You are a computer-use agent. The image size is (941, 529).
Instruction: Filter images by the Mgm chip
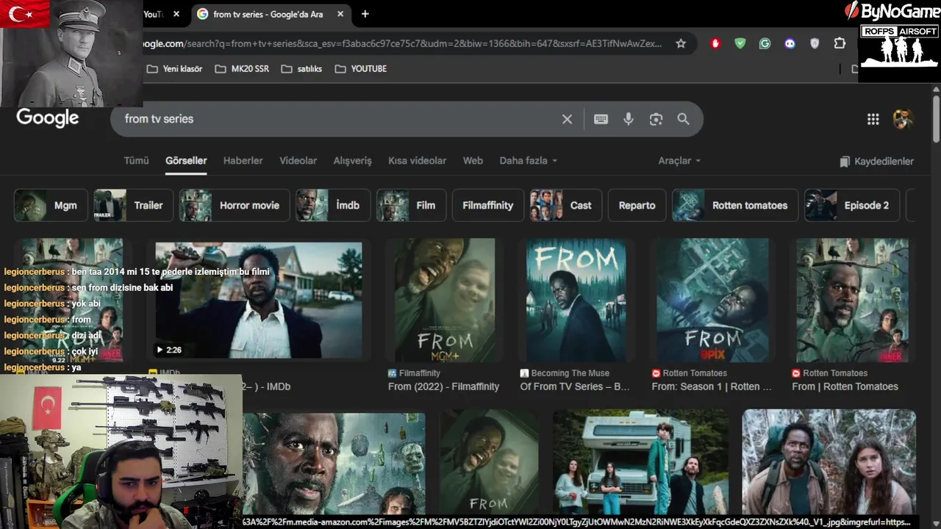[51, 205]
